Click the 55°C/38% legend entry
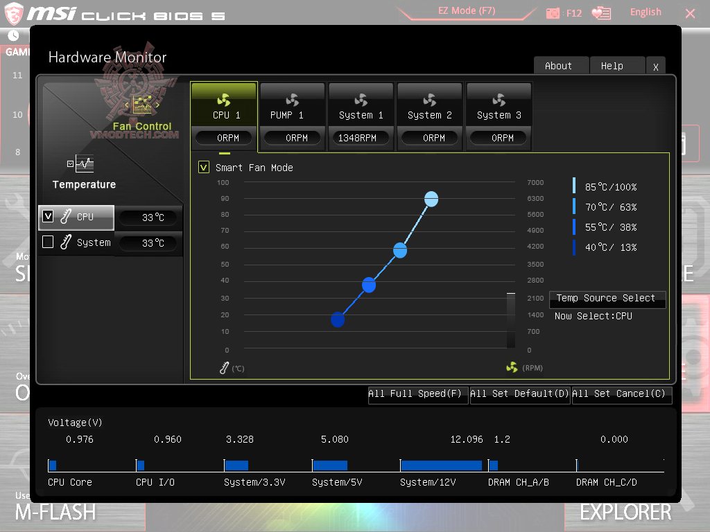 click(605, 227)
